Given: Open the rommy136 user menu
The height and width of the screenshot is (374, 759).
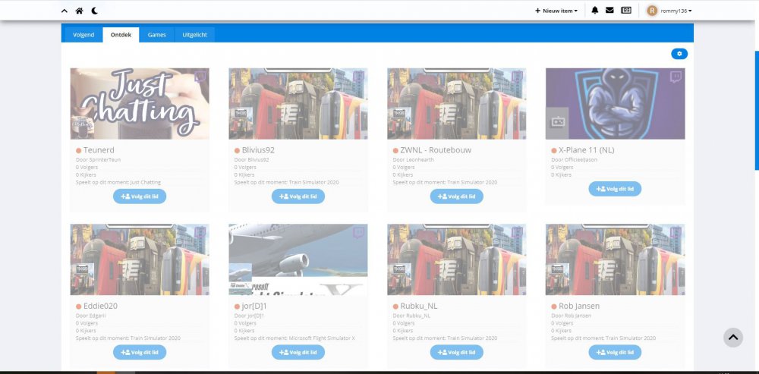Looking at the screenshot, I should click(x=669, y=11).
